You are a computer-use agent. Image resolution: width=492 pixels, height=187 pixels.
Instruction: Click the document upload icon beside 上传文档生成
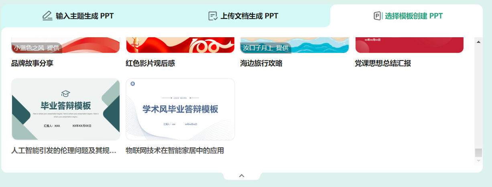(x=213, y=16)
